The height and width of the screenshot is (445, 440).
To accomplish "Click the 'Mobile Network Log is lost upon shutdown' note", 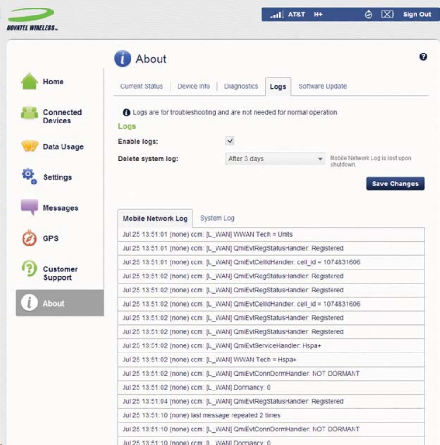I will [x=370, y=161].
